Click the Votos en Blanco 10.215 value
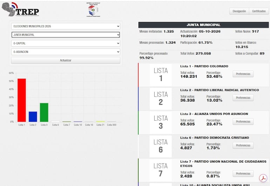The height and width of the screenshot is (186, 270). (x=242, y=47)
